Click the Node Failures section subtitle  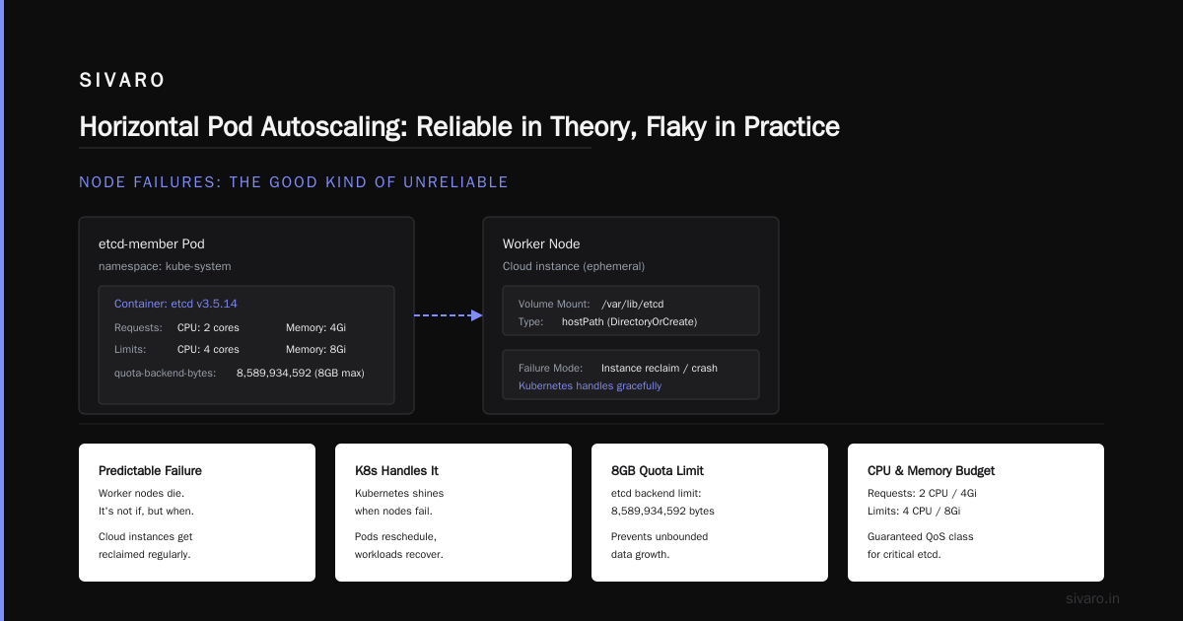point(294,182)
